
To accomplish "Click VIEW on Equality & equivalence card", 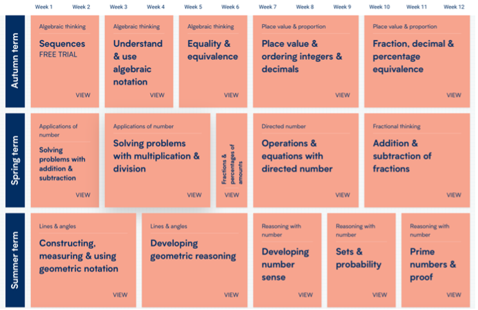I will tap(231, 95).
